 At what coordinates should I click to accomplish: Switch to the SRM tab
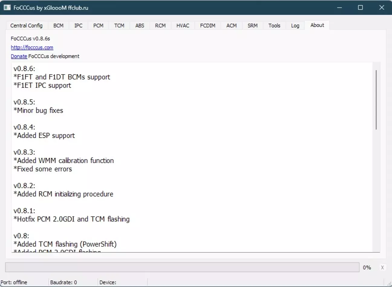point(253,26)
